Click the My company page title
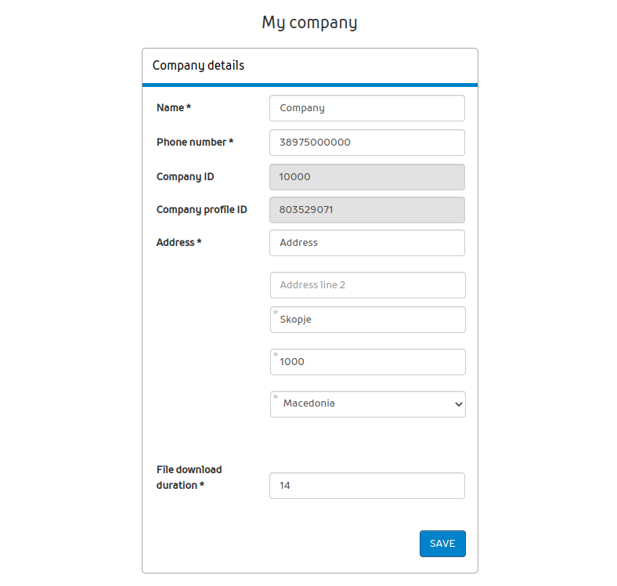 [309, 23]
